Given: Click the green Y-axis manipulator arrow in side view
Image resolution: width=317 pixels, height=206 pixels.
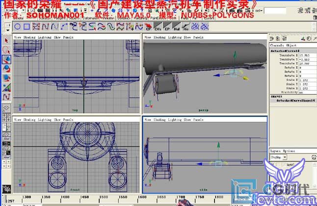Looking at the screenshot, I should click(218, 145).
